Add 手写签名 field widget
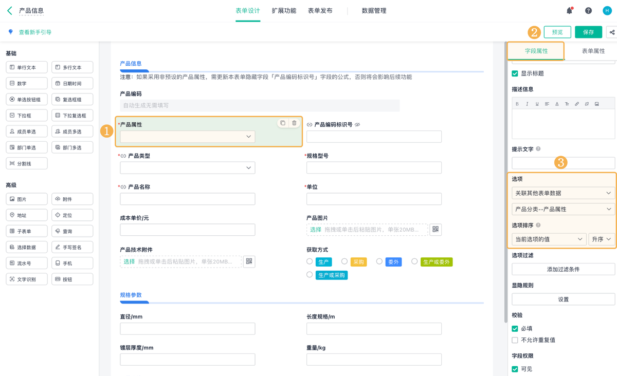The image size is (617, 376). tap(72, 247)
